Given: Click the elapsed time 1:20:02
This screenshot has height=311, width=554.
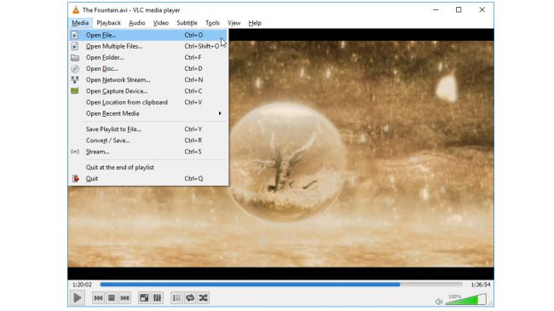Looking at the screenshot, I should [82, 285].
